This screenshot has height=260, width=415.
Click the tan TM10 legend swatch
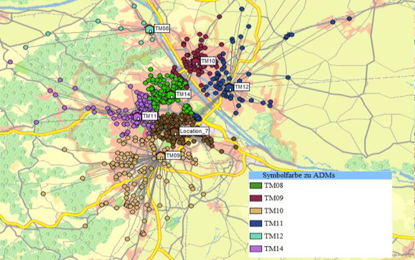click(x=256, y=211)
